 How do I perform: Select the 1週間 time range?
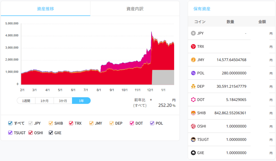click(x=26, y=101)
